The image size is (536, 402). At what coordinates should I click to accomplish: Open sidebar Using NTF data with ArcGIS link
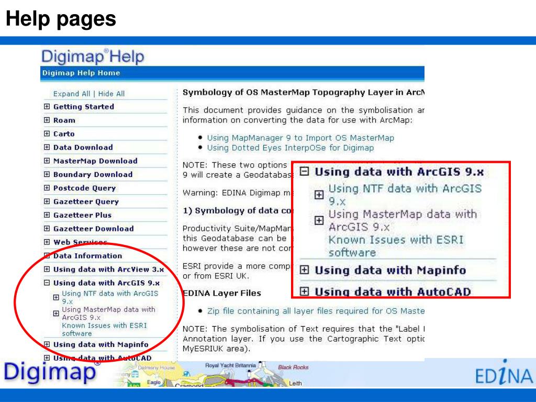coord(110,297)
